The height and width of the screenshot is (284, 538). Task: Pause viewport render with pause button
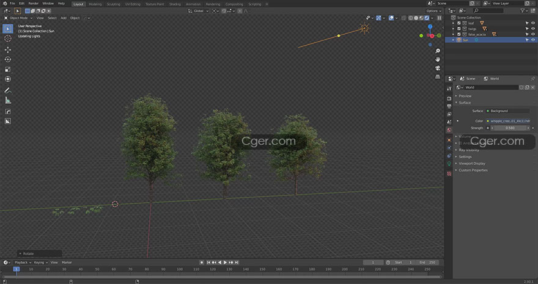tap(439, 18)
